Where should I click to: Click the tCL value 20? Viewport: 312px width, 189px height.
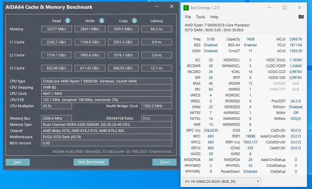pos(211,60)
